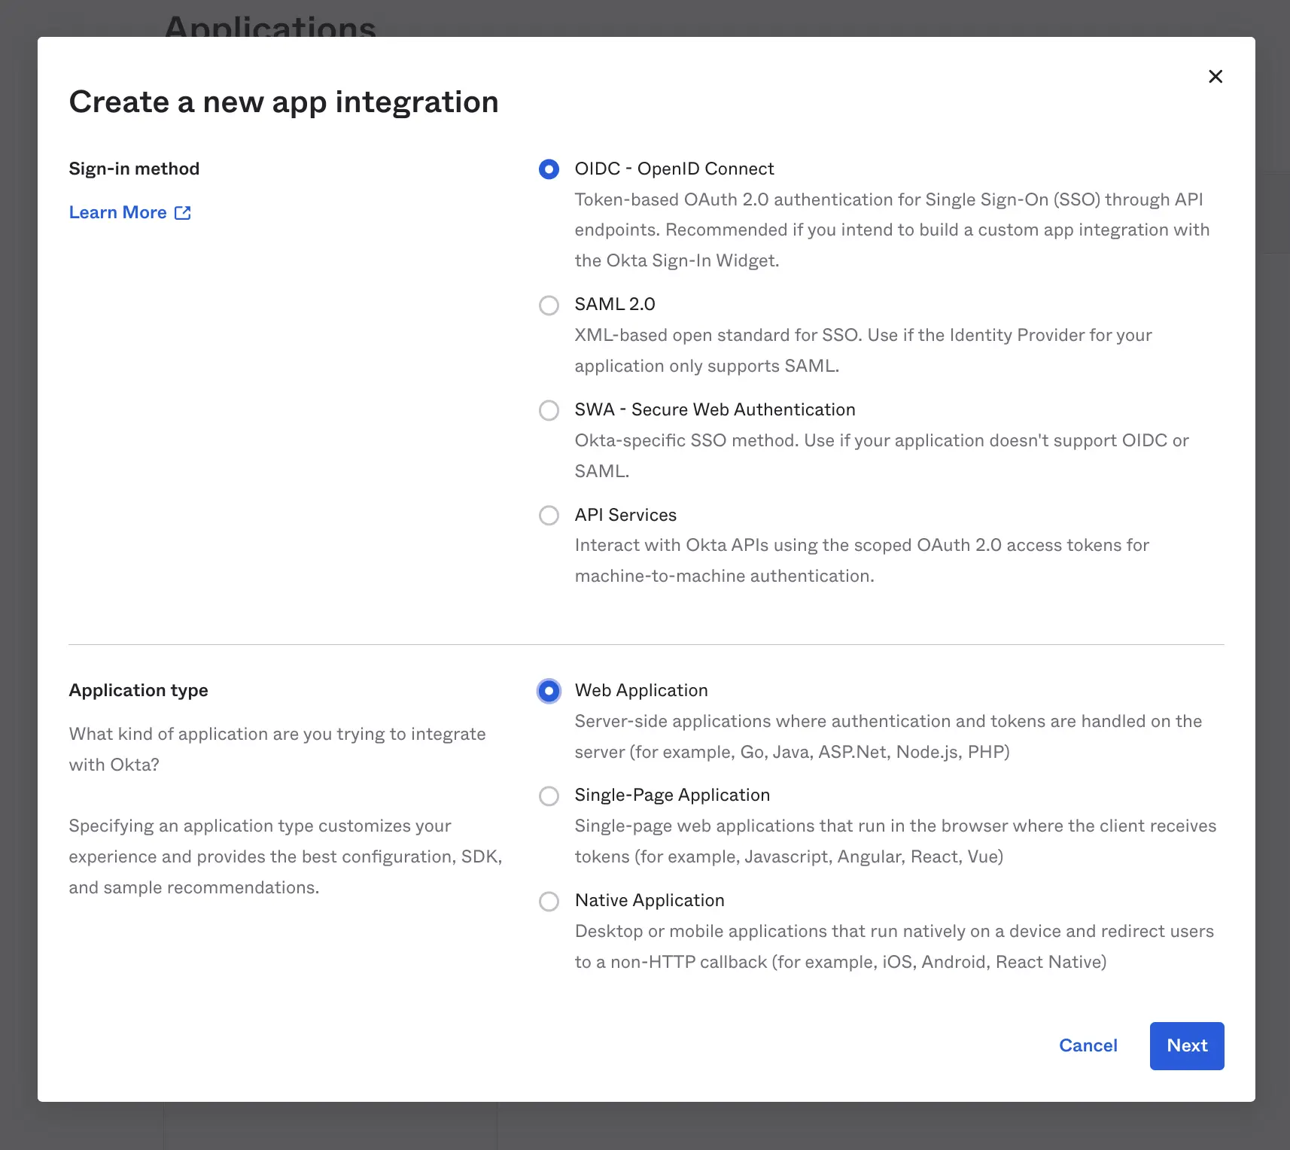Image resolution: width=1290 pixels, height=1150 pixels.
Task: Select the Web Application type
Action: pyautogui.click(x=549, y=691)
